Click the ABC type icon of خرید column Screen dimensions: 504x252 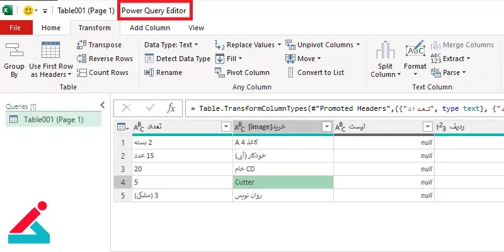pos(240,128)
